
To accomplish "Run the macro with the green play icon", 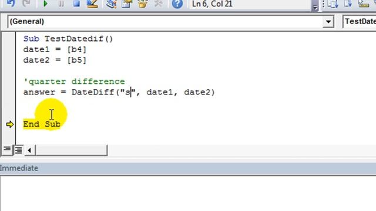I will click(x=45, y=4).
